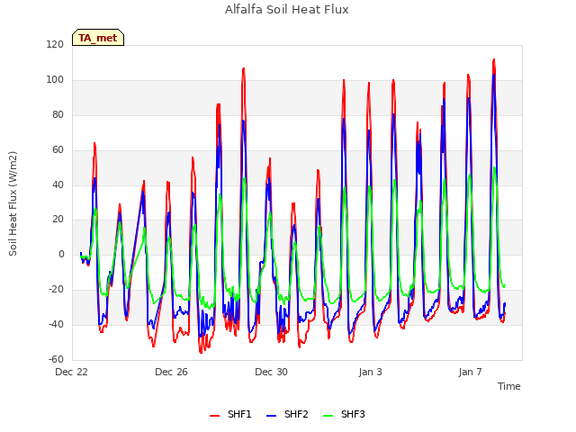Click the 100 y-axis tick label
576x432 pixels.
click(x=55, y=80)
